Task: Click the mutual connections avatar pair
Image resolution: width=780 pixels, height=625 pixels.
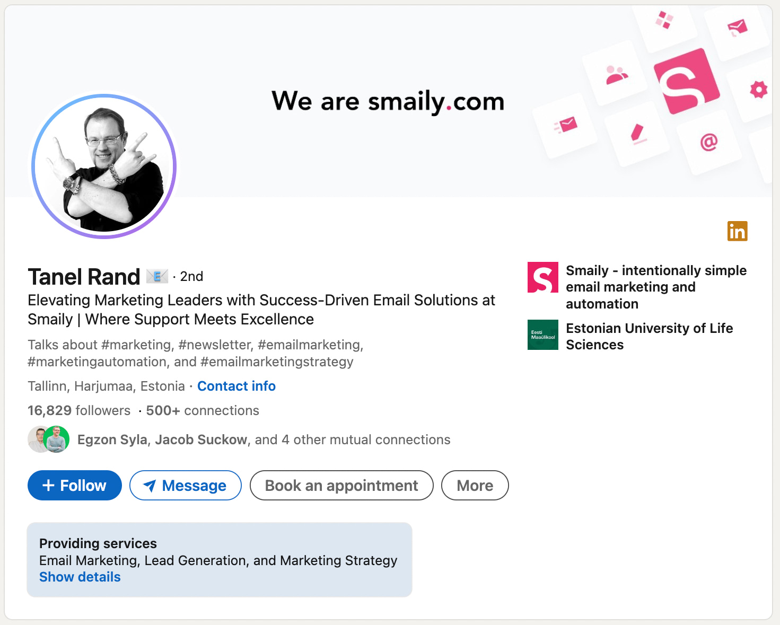Action: tap(49, 439)
